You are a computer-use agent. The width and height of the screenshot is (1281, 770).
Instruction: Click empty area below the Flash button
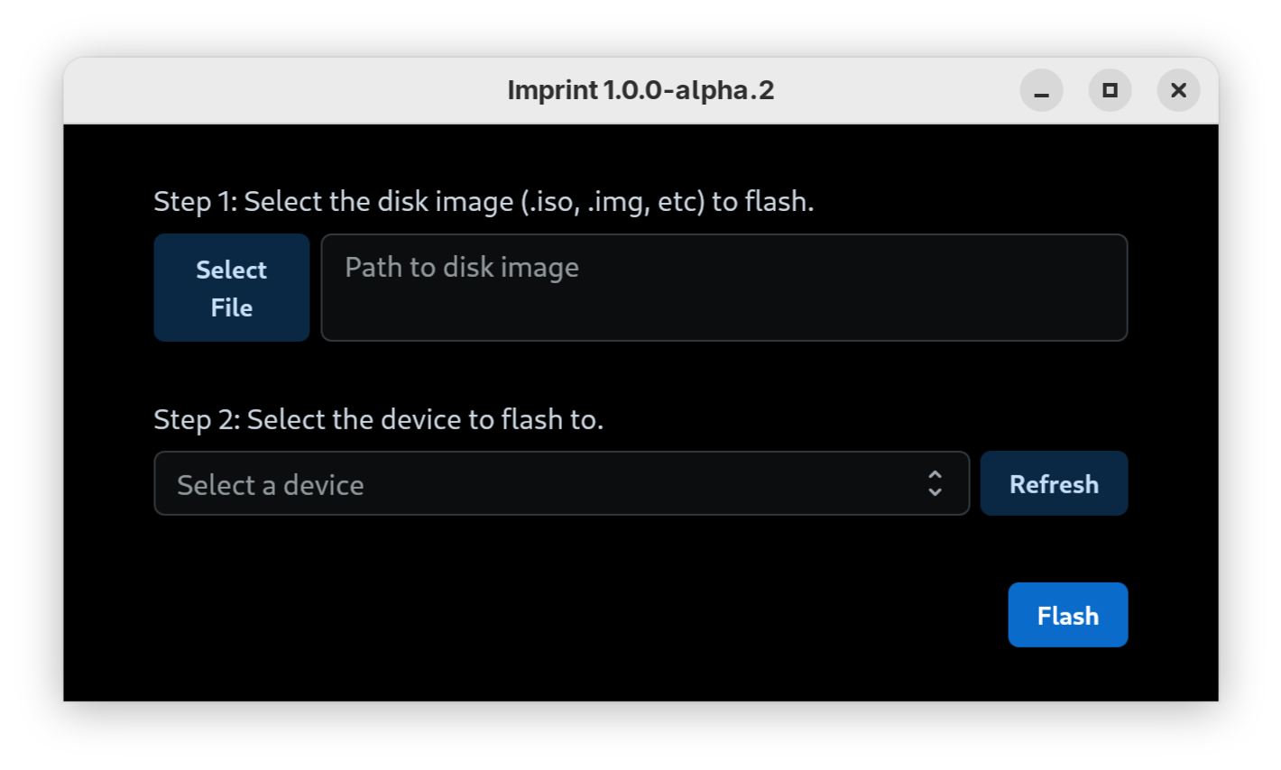pyautogui.click(x=1068, y=703)
